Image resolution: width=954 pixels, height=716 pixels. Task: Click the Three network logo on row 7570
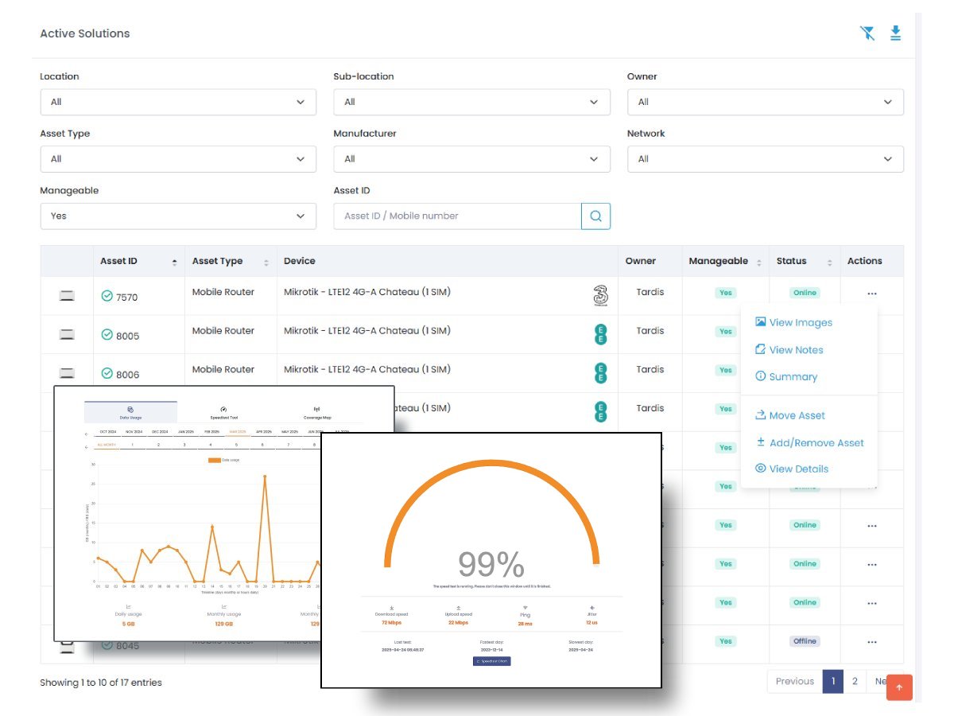pos(601,296)
